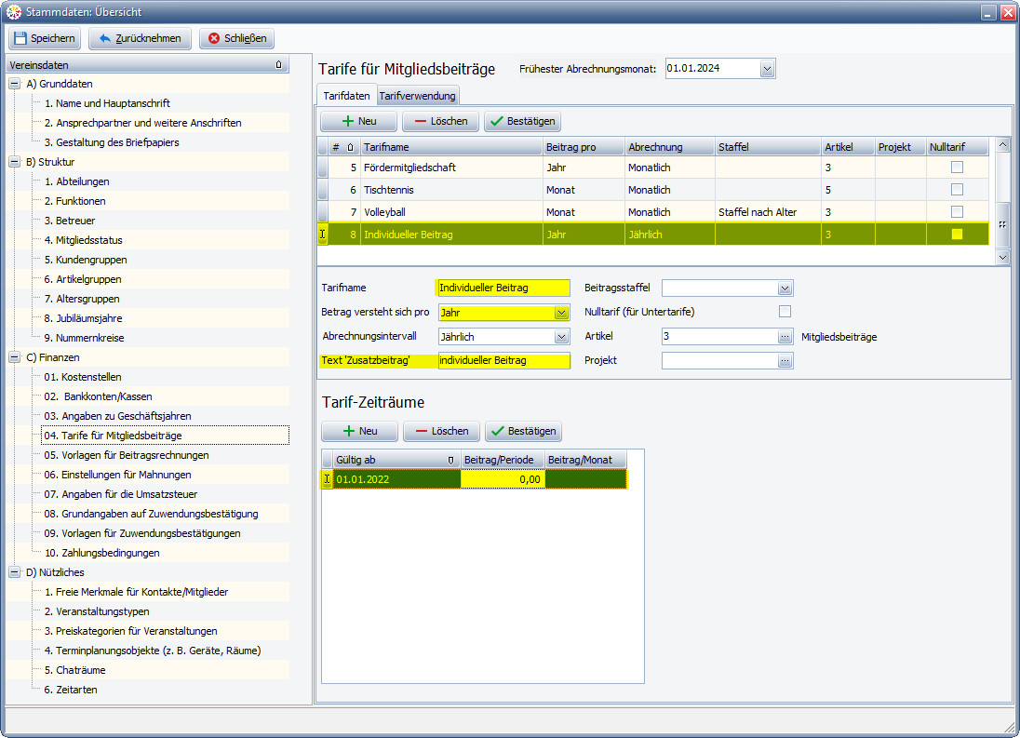Click filter icon in Gültig ab header
This screenshot has height=738, width=1020.
click(x=450, y=460)
